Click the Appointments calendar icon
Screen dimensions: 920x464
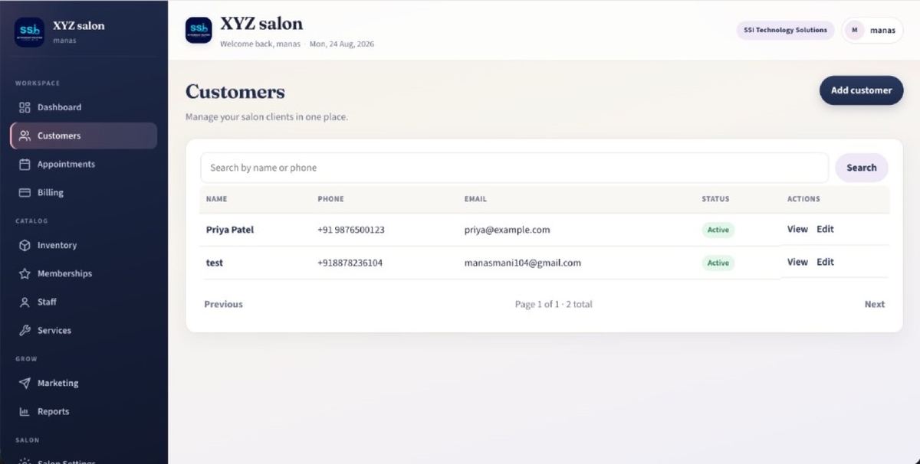tap(25, 164)
